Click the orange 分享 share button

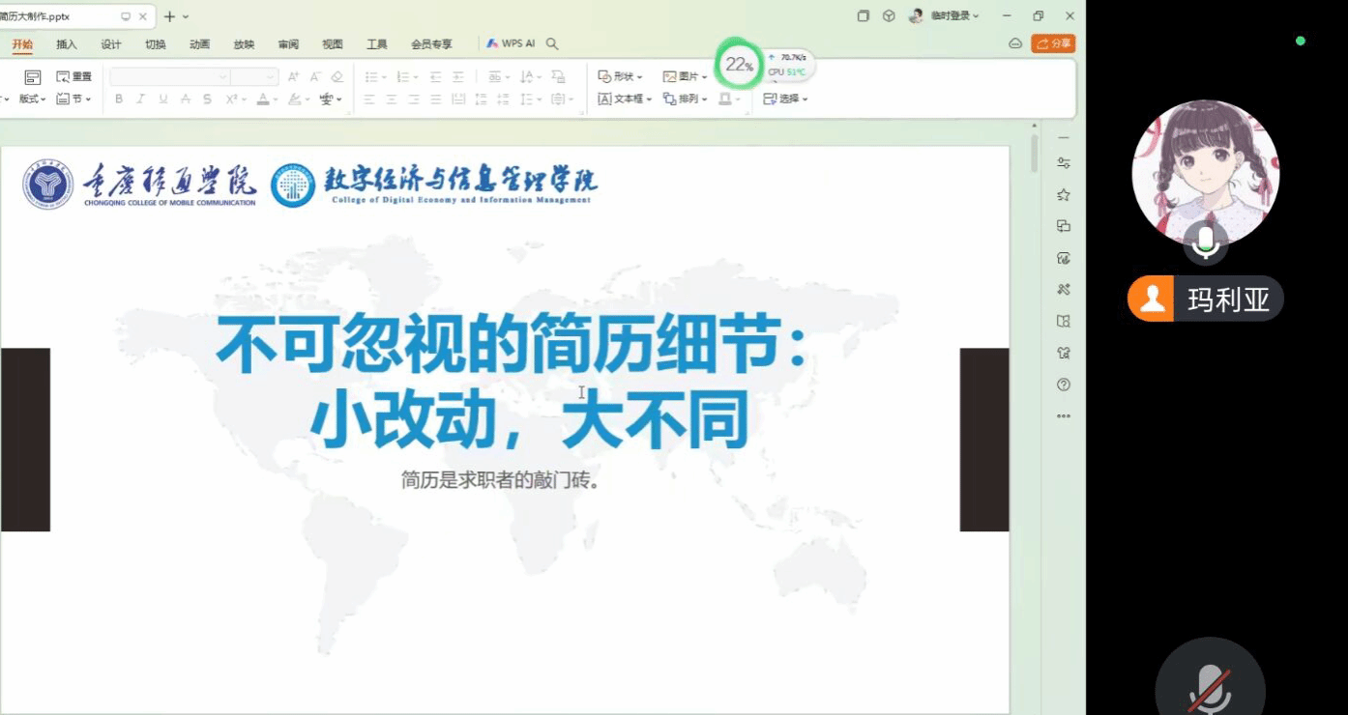tap(1053, 43)
